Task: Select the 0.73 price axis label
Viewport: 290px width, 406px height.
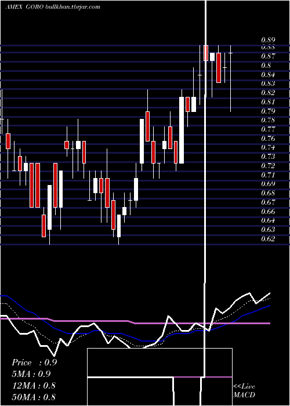Action: (x=268, y=157)
